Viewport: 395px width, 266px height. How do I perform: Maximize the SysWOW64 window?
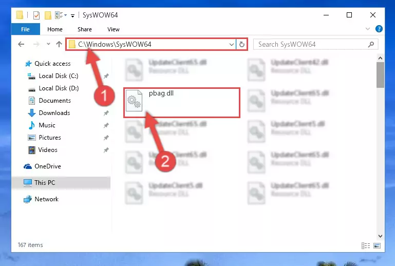click(x=349, y=15)
